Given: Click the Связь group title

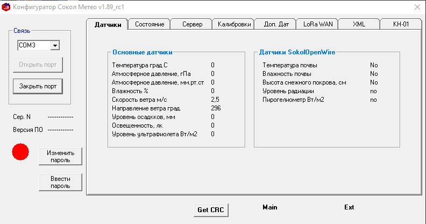Looking at the screenshot, I should click(22, 31).
